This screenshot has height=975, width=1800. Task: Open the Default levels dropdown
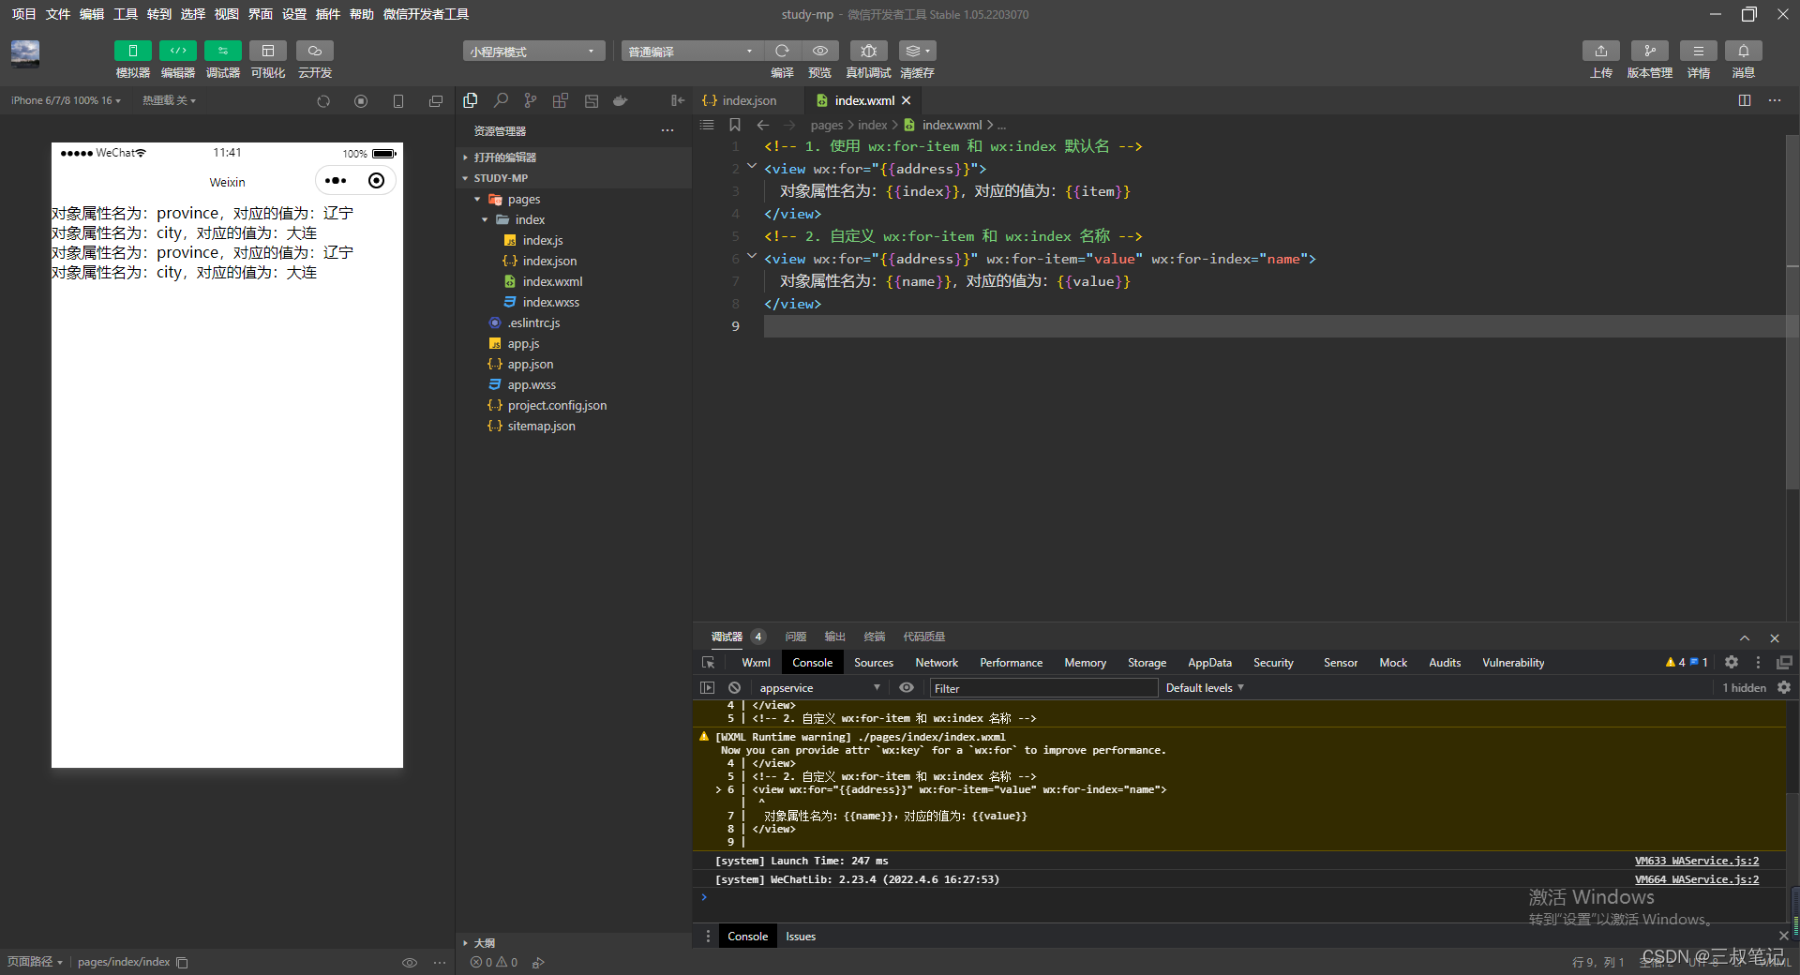(x=1205, y=688)
